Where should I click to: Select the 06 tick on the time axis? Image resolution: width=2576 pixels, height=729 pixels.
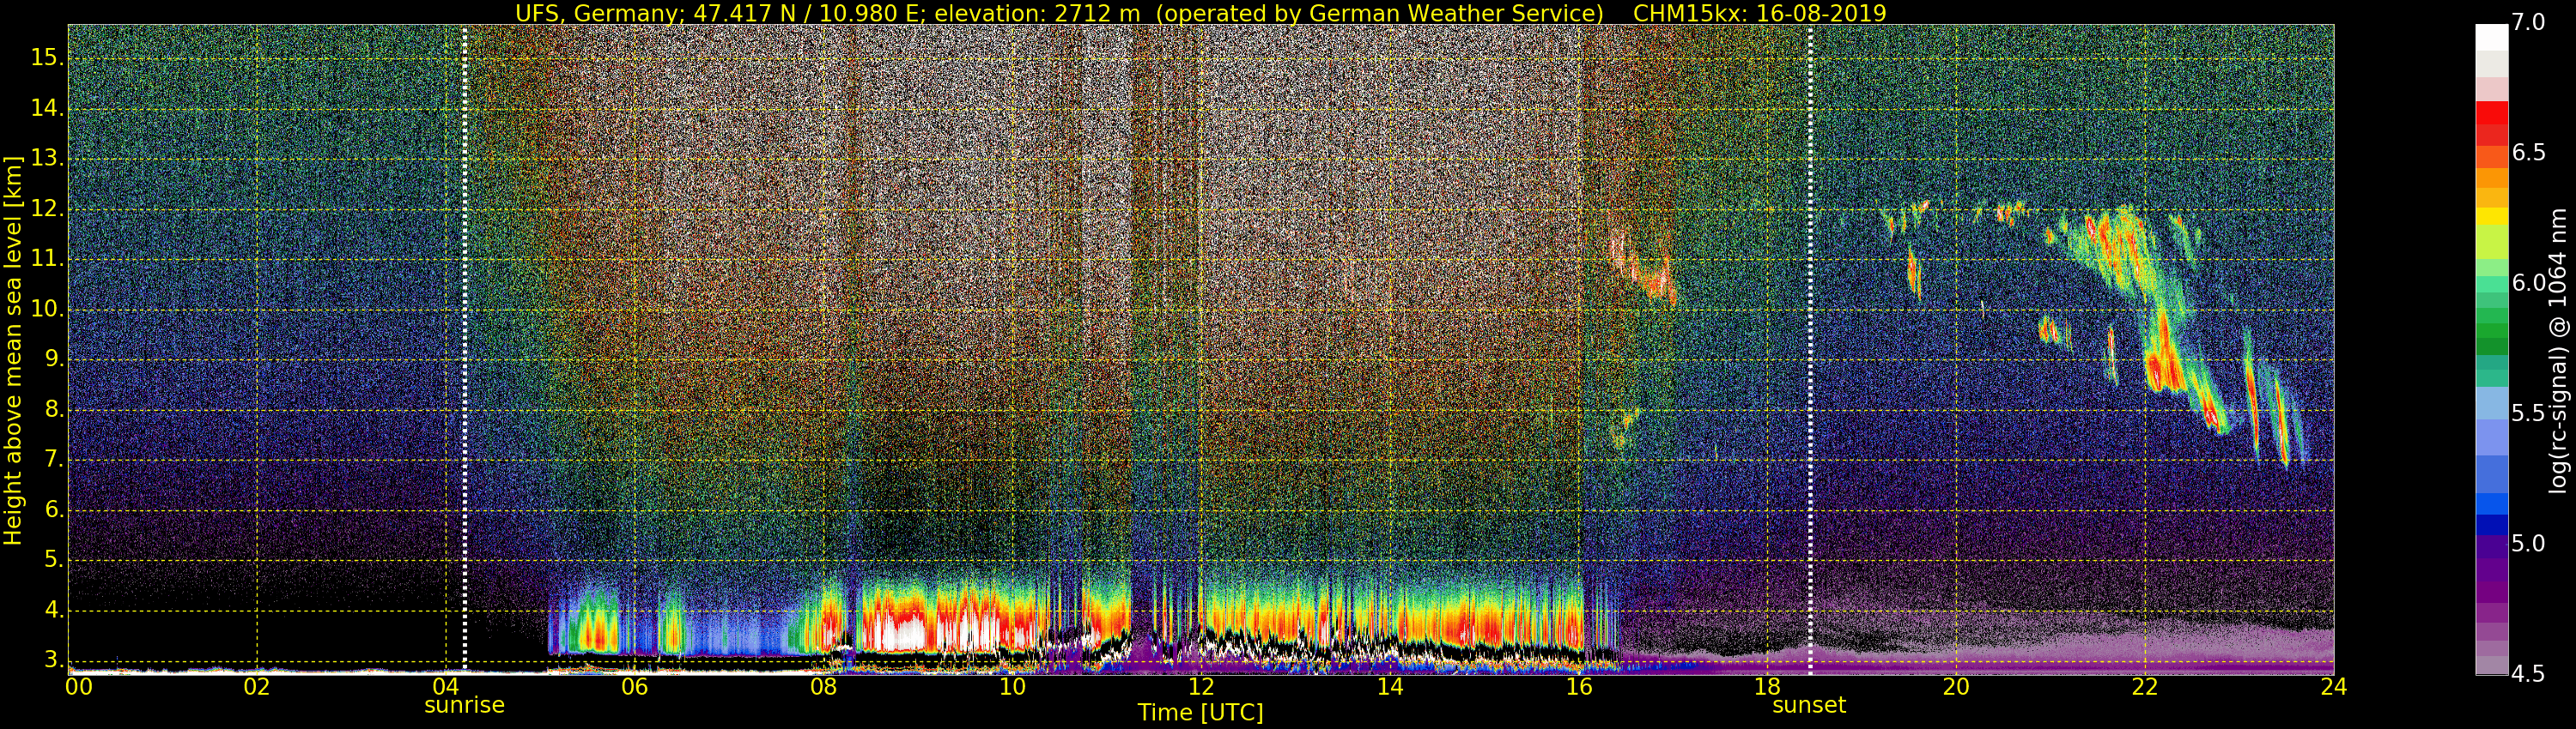coord(634,687)
